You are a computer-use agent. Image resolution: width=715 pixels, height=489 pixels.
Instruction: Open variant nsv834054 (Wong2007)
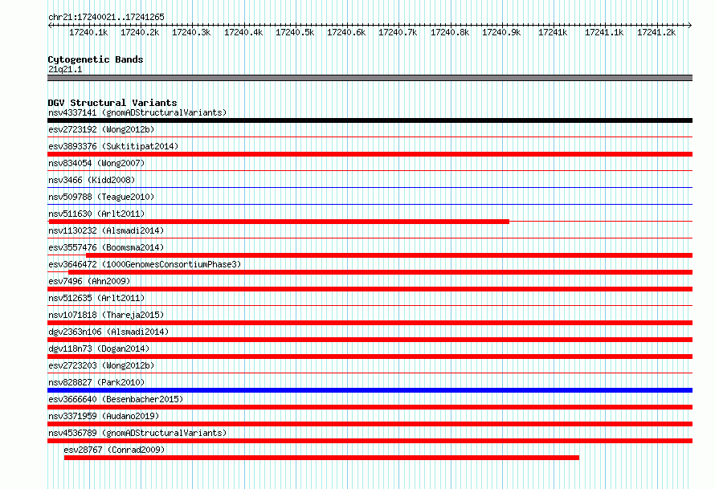pyautogui.click(x=96, y=163)
